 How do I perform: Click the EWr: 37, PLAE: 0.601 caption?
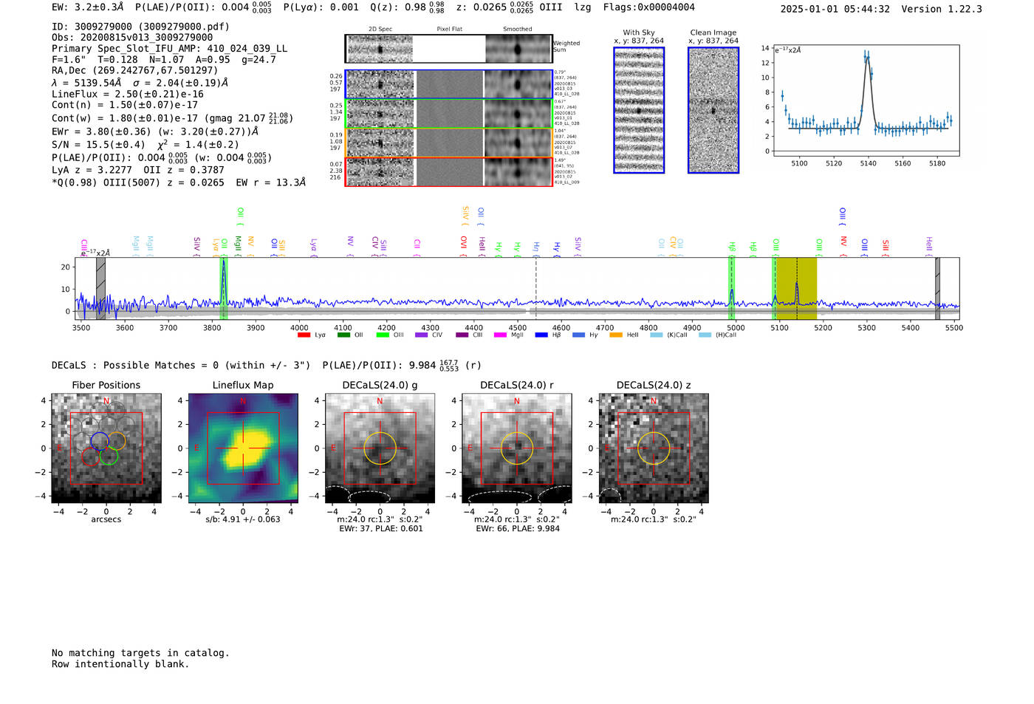point(381,529)
